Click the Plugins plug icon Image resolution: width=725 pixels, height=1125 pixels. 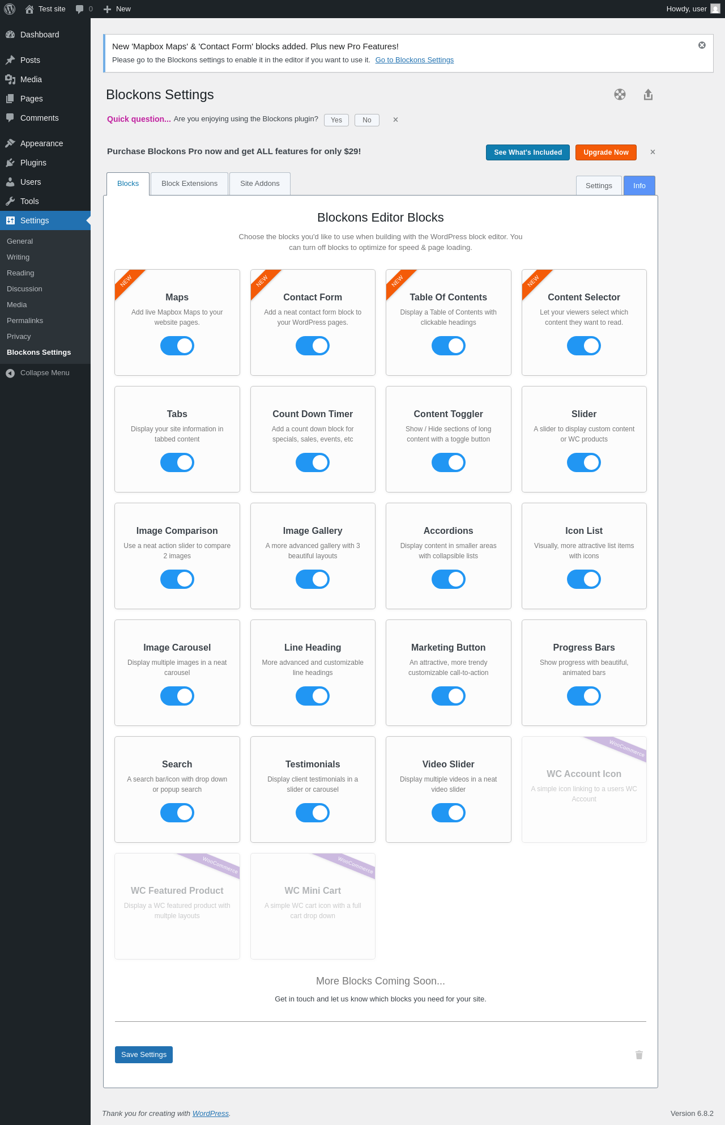pyautogui.click(x=10, y=163)
